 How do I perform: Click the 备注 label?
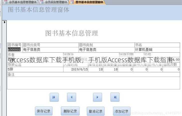click(x=11, y=75)
